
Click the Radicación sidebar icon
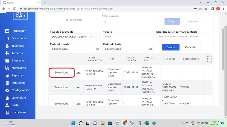point(7,31)
